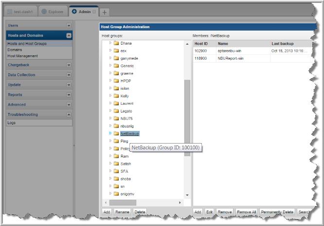Screen dimensions: 324x226
Task: Switch to the test-dash1 tab
Action: click(x=21, y=11)
